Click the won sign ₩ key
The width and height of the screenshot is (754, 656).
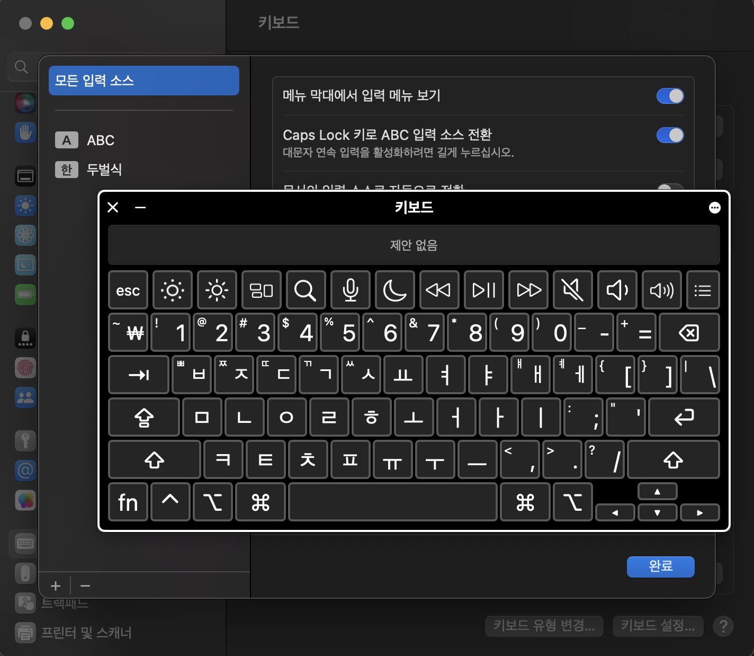coord(128,332)
